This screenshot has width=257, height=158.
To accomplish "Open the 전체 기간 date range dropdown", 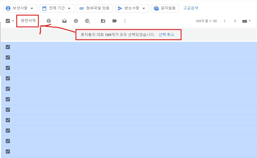I will (x=57, y=8).
